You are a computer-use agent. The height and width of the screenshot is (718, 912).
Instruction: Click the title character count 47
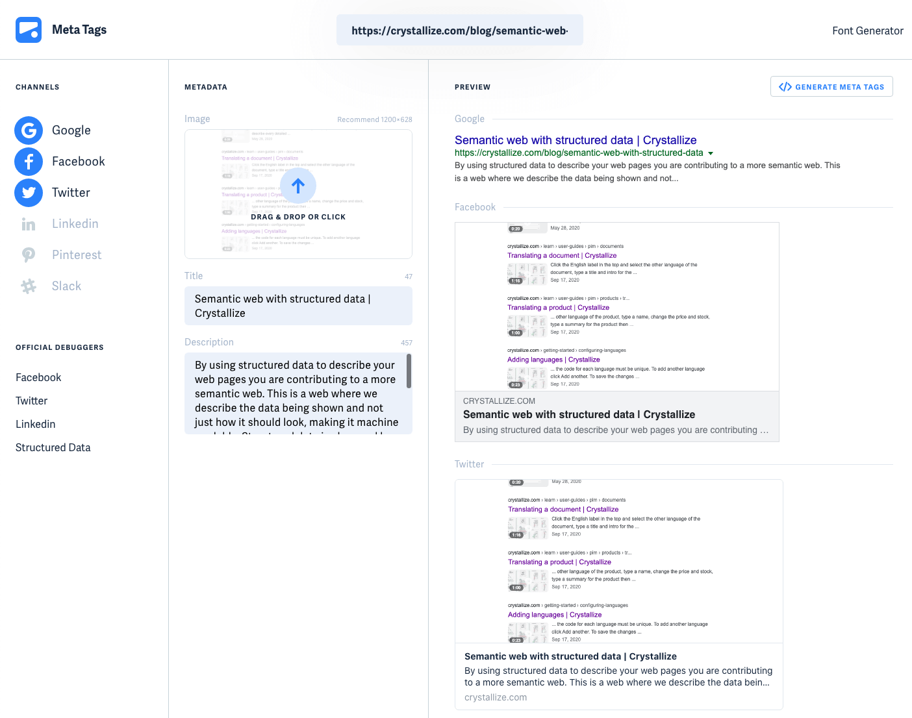point(409,277)
